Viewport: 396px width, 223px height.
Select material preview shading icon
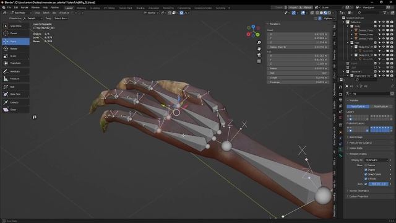coord(325,13)
